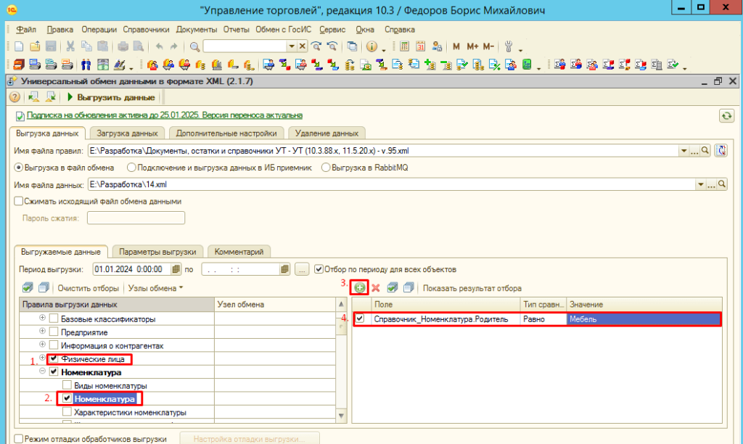Image resolution: width=743 pixels, height=444 pixels.
Task: Click the round info icon
Action: tap(371, 46)
